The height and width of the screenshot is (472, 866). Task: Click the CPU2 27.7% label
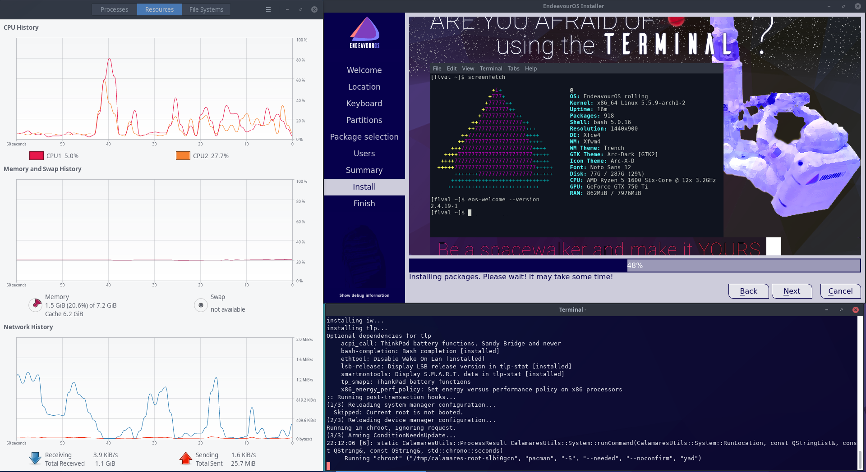coord(211,156)
